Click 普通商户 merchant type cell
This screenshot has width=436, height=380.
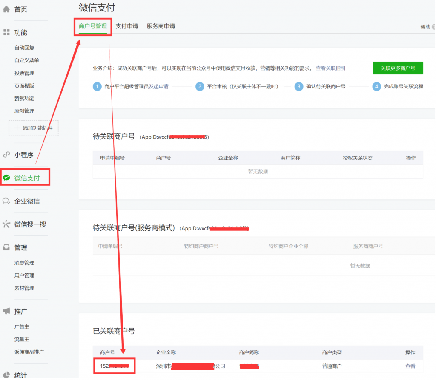click(332, 366)
